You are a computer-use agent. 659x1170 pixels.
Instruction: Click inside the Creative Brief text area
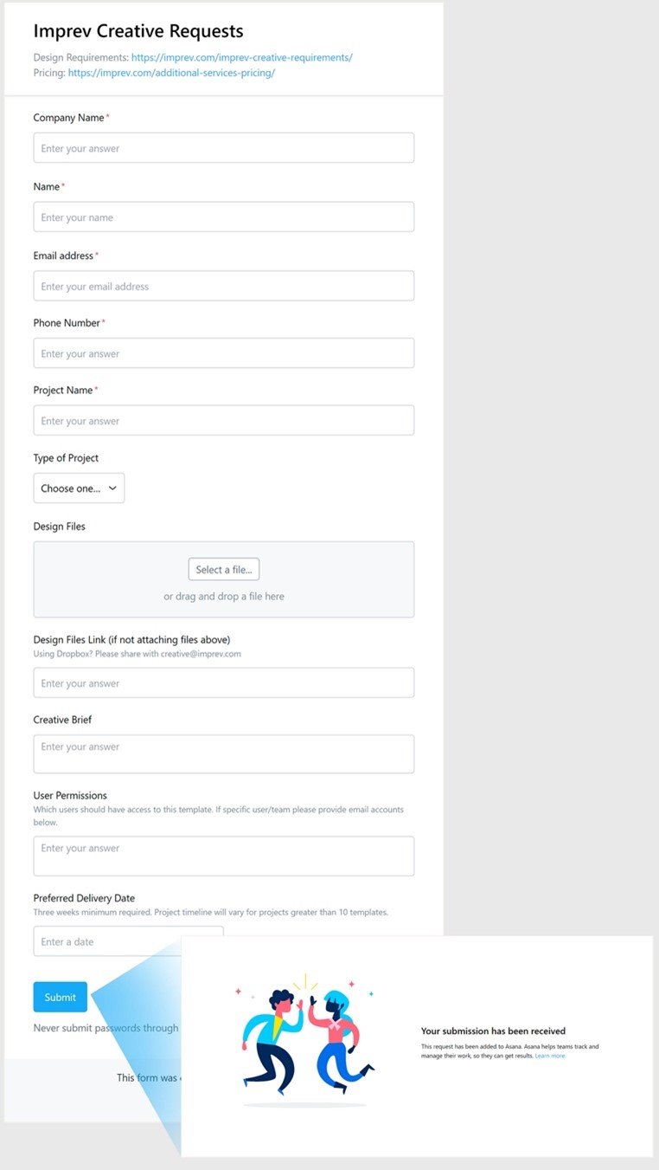224,754
